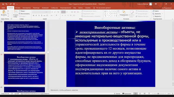174x97 pixels.
Task: Increase the font size
Action: pos(52,12)
